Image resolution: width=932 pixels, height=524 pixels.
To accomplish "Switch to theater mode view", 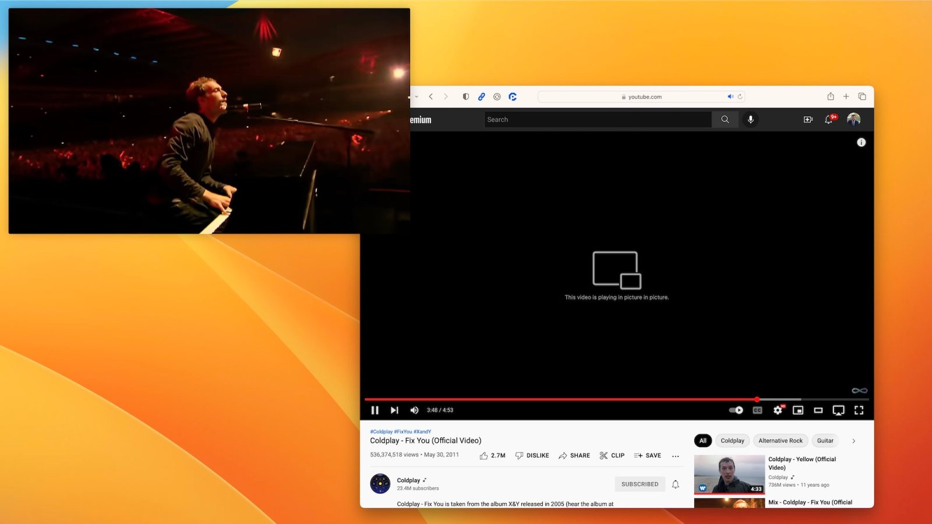I will (818, 410).
